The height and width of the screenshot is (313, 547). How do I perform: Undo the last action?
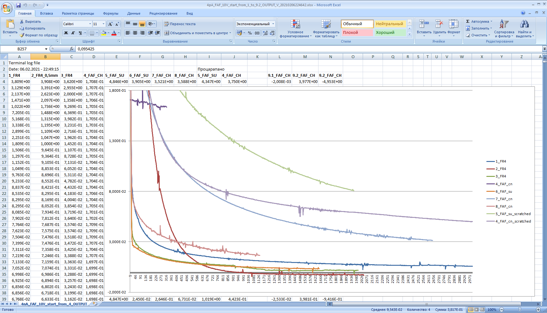click(25, 5)
